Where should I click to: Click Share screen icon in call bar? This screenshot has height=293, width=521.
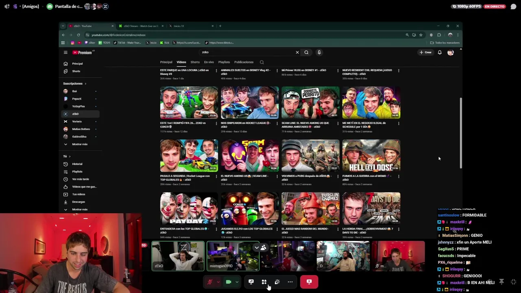[251, 282]
